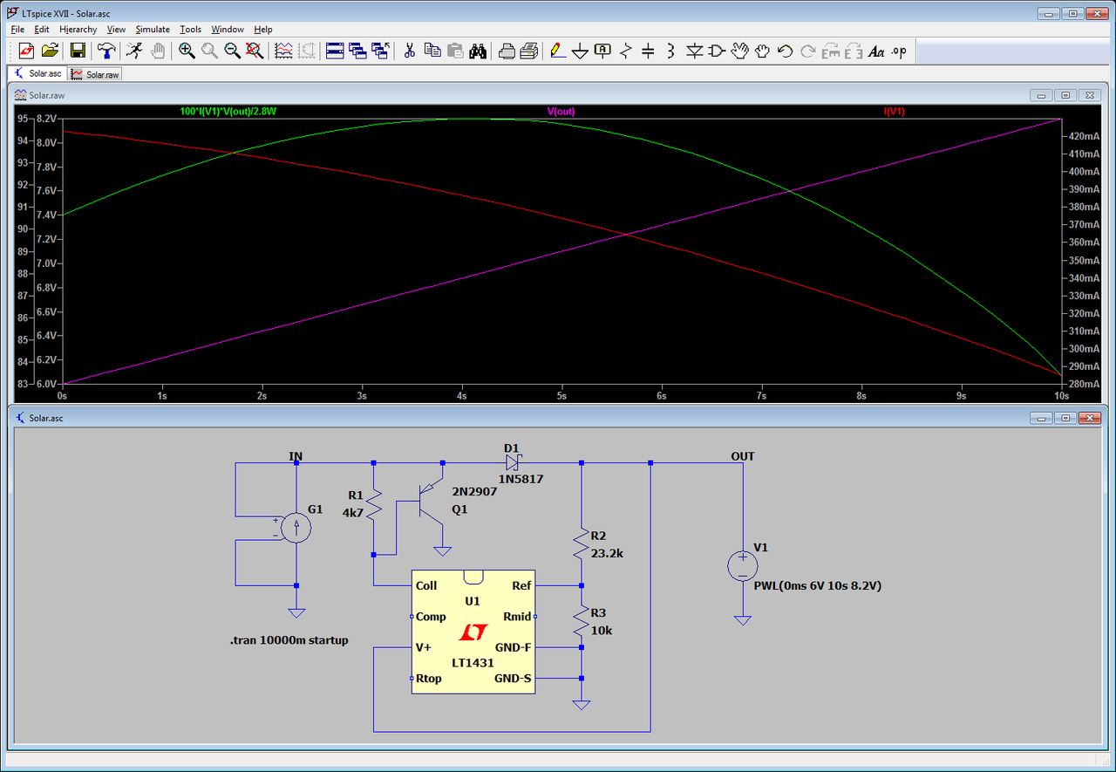Place a ground symbol from toolbar
This screenshot has width=1116, height=772.
tap(581, 51)
